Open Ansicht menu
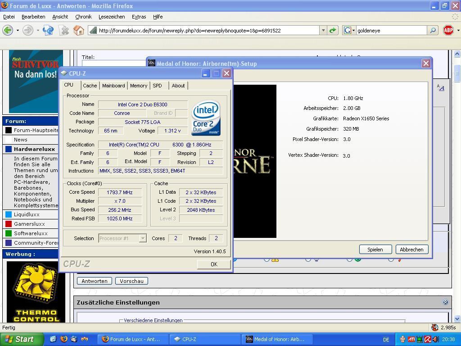This screenshot has height=346, width=461. point(60,17)
